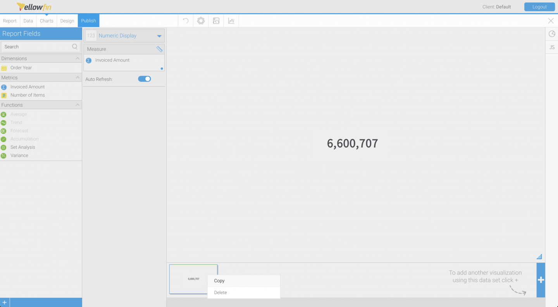Click the resize handle on the chart canvas
This screenshot has height=307, width=558.
pos(539,256)
